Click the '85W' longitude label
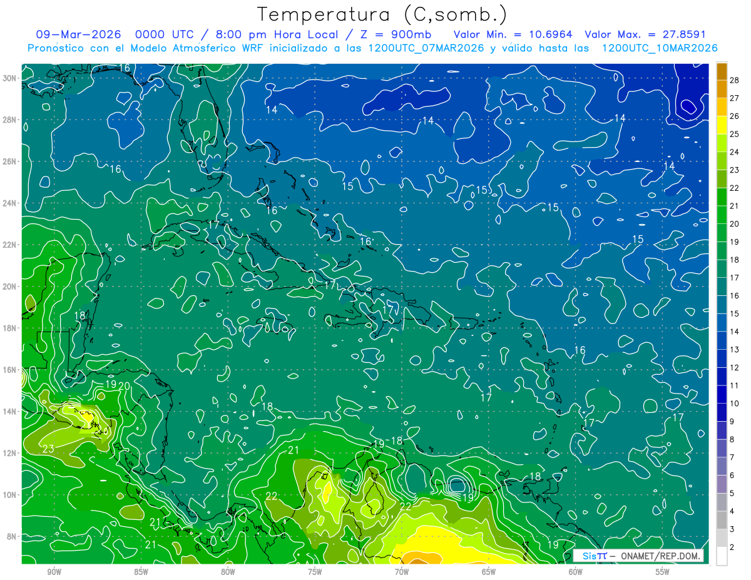The width and height of the screenshot is (751, 580). click(141, 572)
